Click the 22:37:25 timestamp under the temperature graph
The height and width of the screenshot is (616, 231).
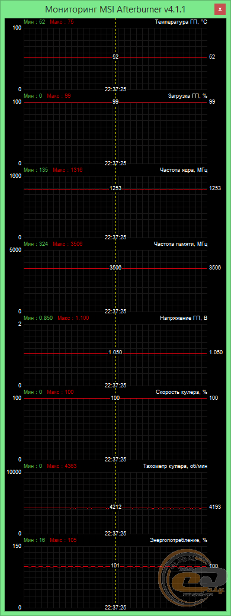[115, 89]
